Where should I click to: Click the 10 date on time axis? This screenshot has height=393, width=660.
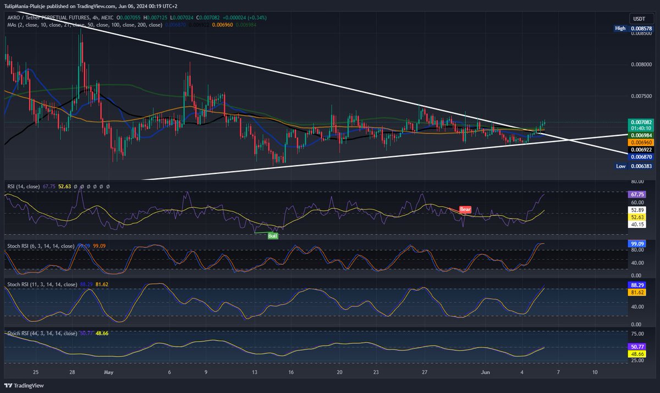click(x=595, y=372)
